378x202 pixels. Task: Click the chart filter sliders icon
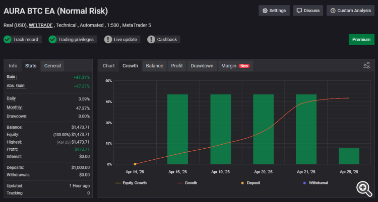tap(367, 65)
